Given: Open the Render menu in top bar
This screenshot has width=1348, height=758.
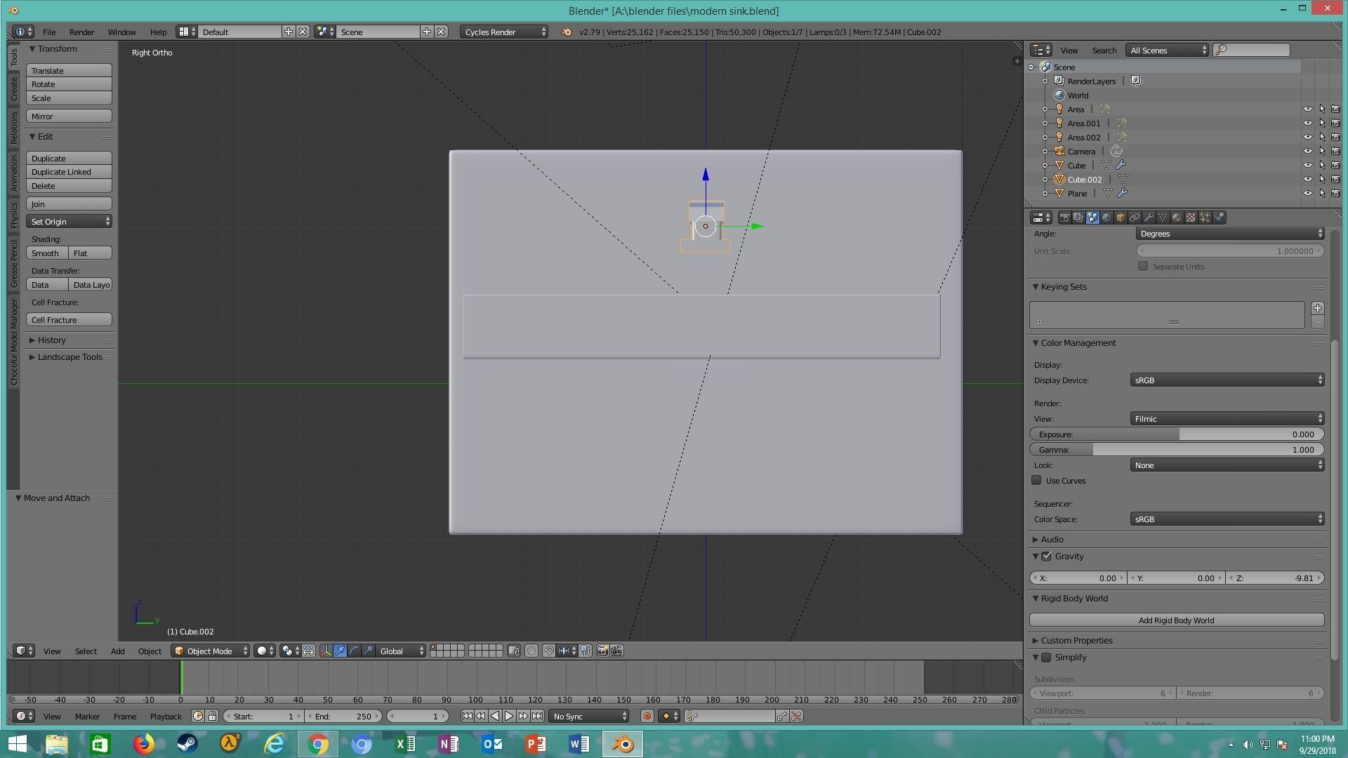Looking at the screenshot, I should coord(81,32).
